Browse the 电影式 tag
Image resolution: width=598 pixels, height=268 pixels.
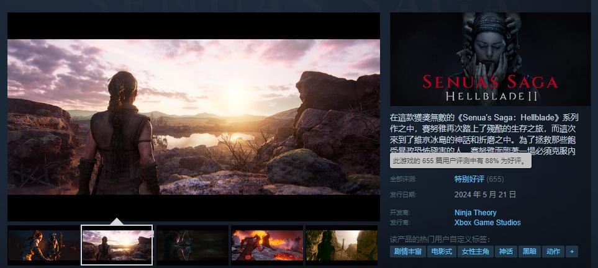(x=442, y=251)
